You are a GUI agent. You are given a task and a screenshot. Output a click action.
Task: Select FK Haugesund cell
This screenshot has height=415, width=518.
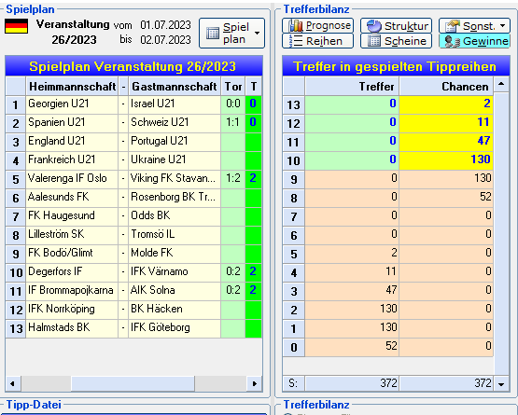coord(72,217)
